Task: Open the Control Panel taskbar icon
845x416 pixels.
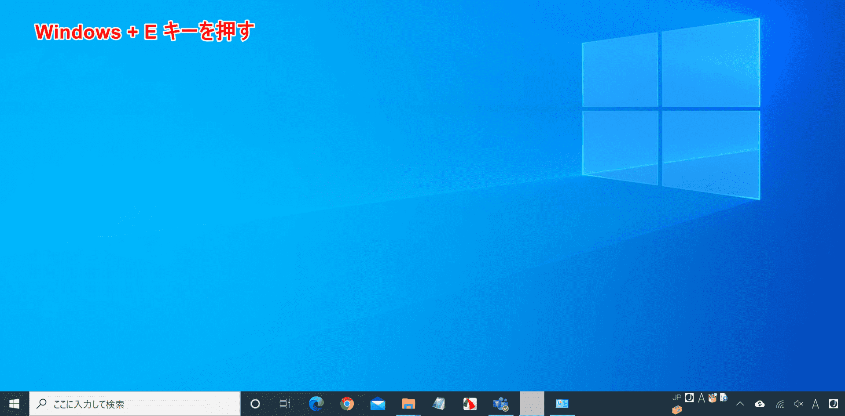Action: [x=562, y=404]
